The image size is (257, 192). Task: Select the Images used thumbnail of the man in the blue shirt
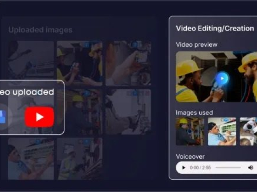tap(222, 132)
